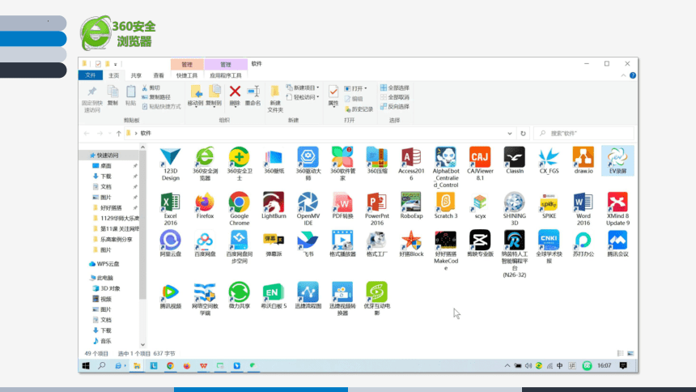Select the Word 2016 icon
Screen dimensions: 696x392
click(x=584, y=209)
